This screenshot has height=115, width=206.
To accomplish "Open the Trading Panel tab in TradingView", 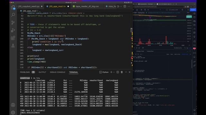I will click(150, 51).
